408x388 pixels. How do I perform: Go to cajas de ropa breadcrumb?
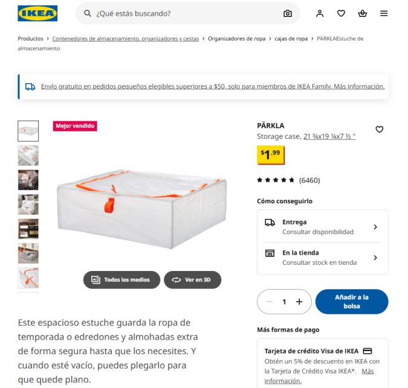[291, 39]
